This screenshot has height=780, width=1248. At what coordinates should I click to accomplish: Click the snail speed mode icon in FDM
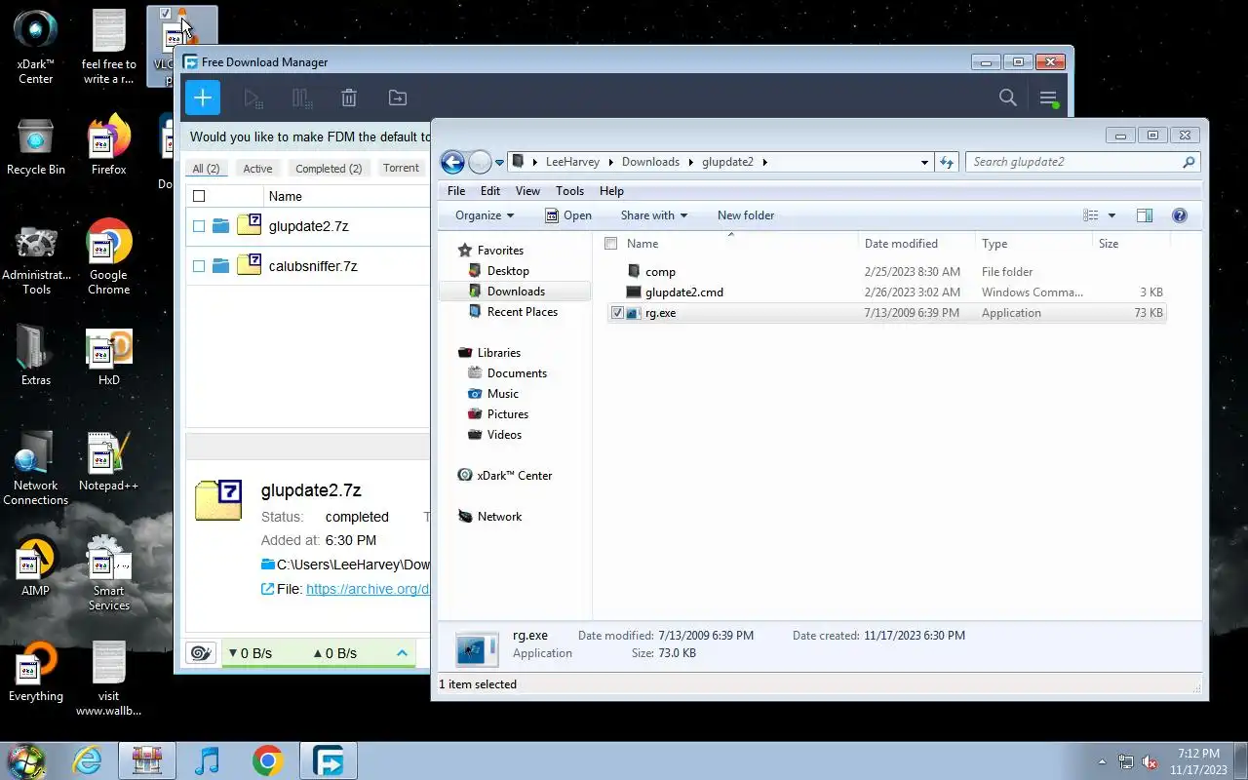[202, 653]
